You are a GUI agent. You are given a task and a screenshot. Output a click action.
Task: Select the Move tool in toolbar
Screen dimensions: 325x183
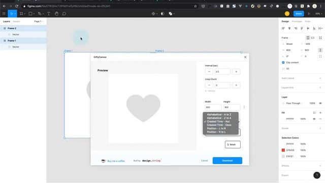tap(11, 14)
